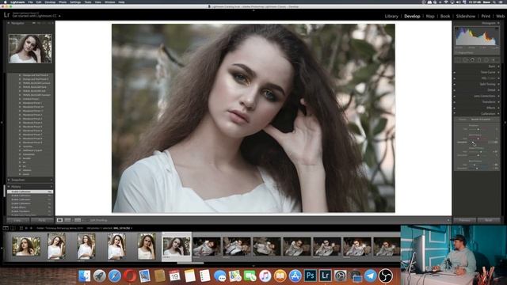507x285 pixels.
Task: Add a snapshot with the plus icon
Action: coord(51,180)
